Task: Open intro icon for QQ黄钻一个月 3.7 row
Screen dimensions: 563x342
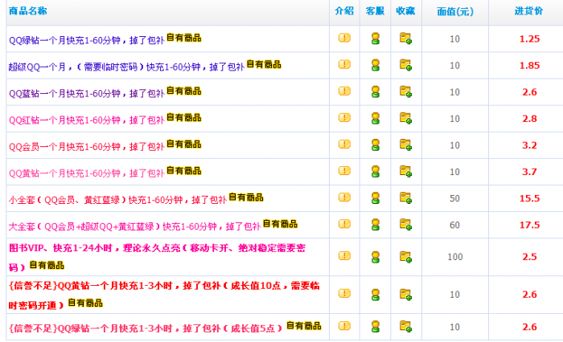Action: [x=344, y=170]
